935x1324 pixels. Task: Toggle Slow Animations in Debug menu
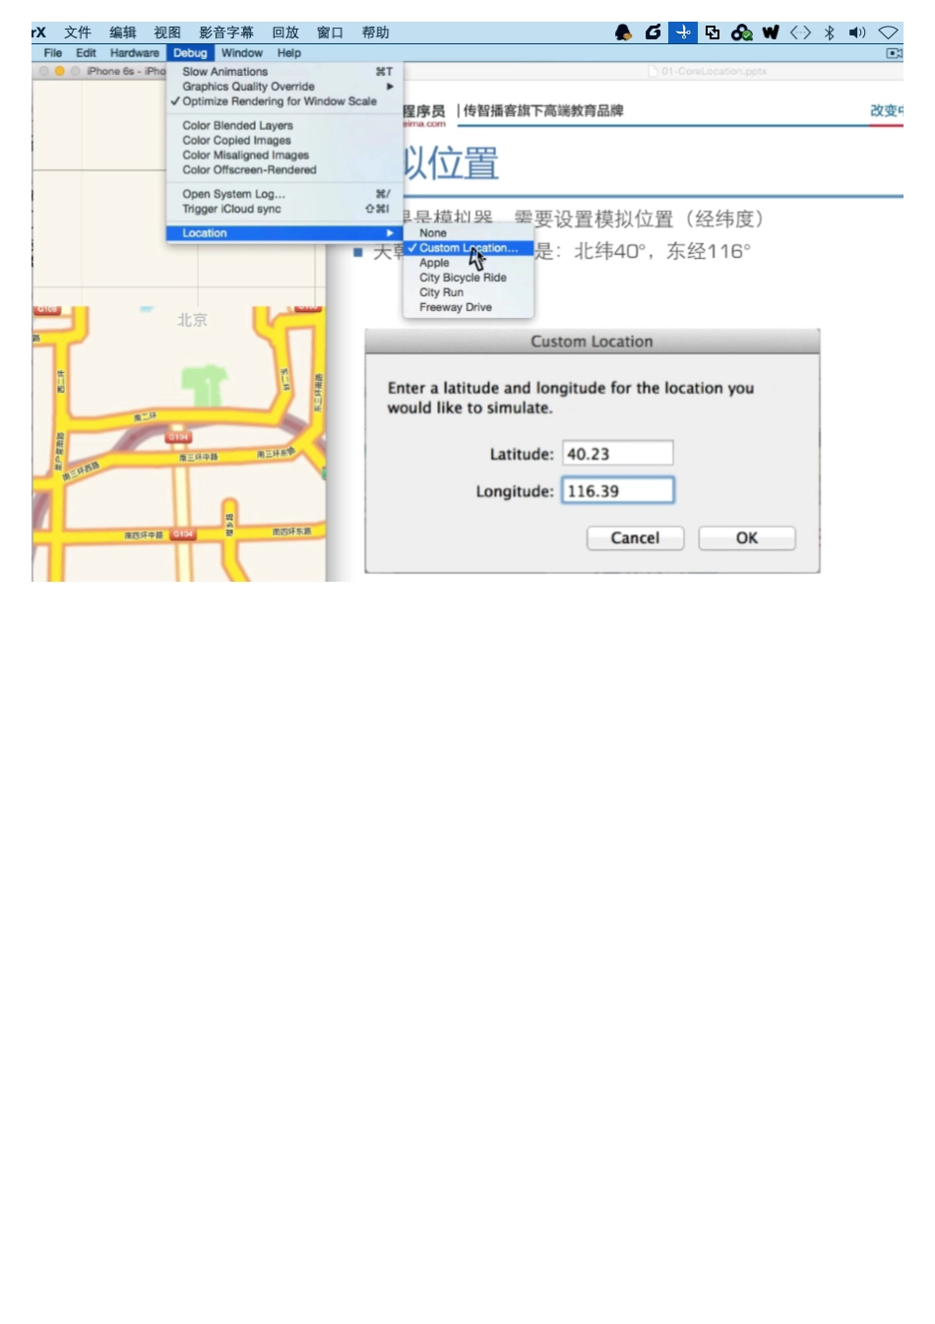click(x=224, y=71)
